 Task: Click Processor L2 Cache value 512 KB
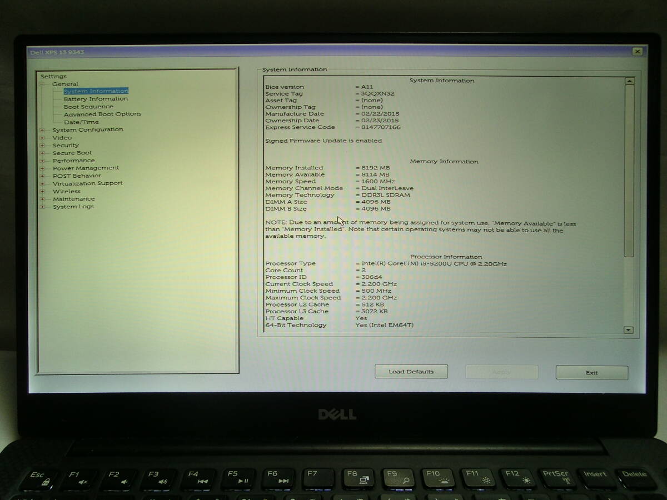(x=372, y=305)
